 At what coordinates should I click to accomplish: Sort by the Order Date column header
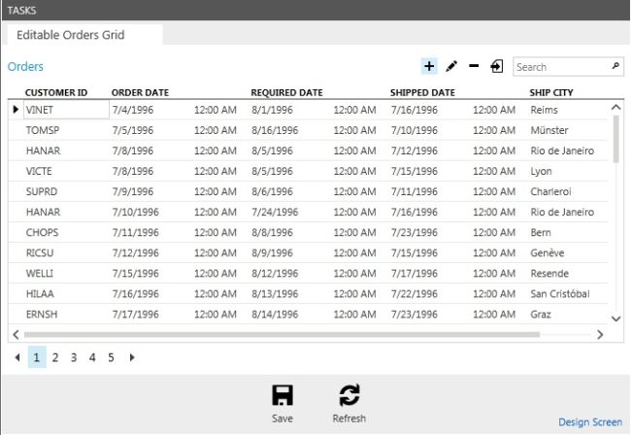(140, 92)
